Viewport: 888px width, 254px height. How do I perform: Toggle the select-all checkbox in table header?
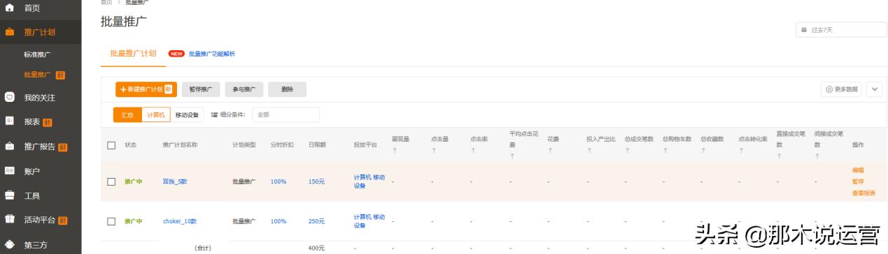pos(111,145)
